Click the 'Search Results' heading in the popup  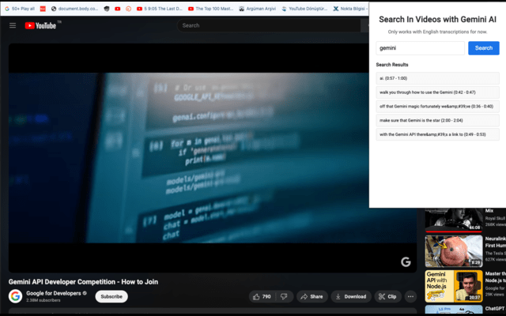pyautogui.click(x=392, y=65)
